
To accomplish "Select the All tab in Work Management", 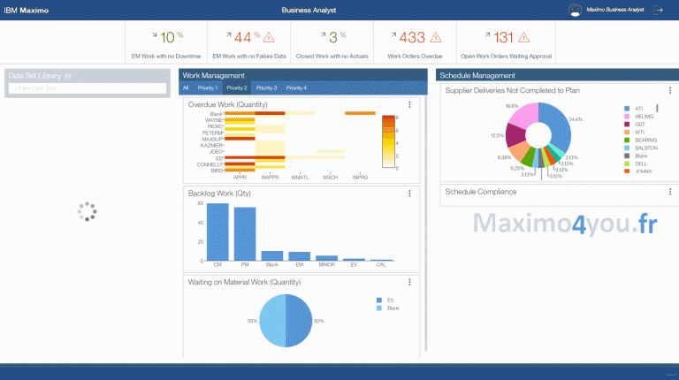I will point(186,87).
